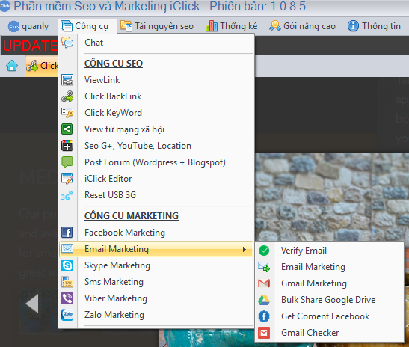Open the quanly menu
The image size is (409, 347).
click(x=28, y=26)
